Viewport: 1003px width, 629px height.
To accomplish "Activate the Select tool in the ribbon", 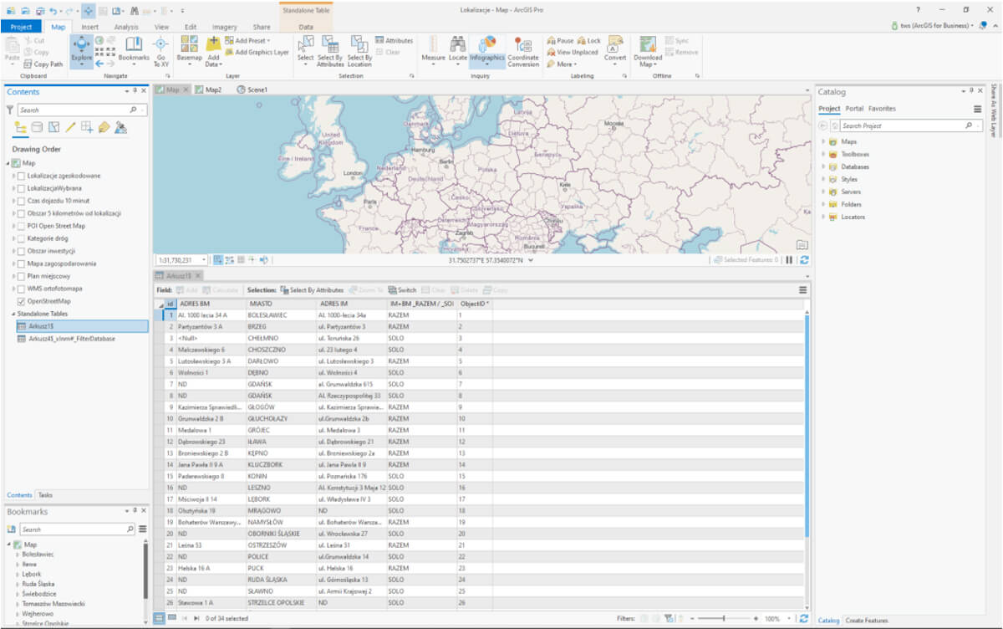I will point(305,50).
